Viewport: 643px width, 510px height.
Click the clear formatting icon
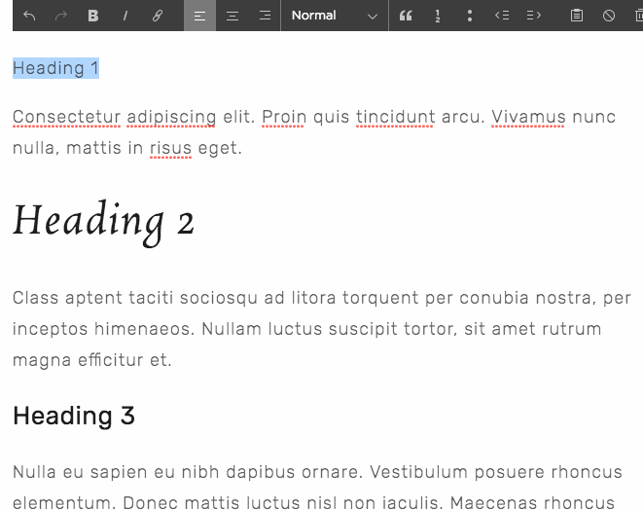pos(609,16)
